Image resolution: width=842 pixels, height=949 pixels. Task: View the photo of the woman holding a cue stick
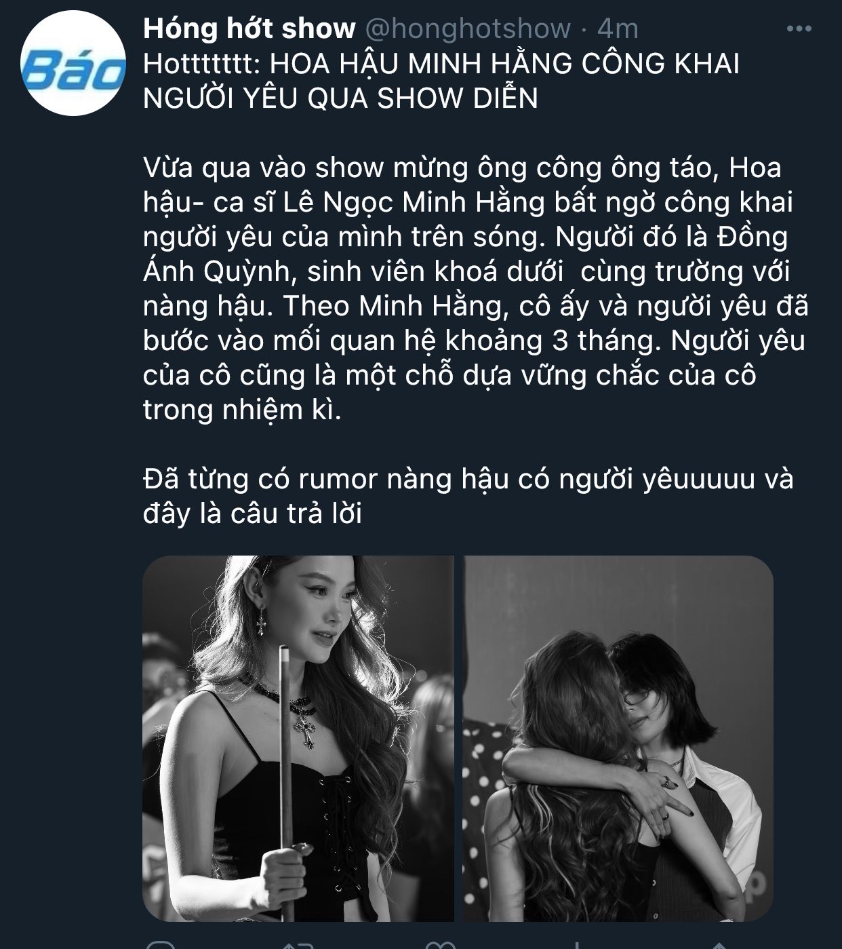[298, 738]
